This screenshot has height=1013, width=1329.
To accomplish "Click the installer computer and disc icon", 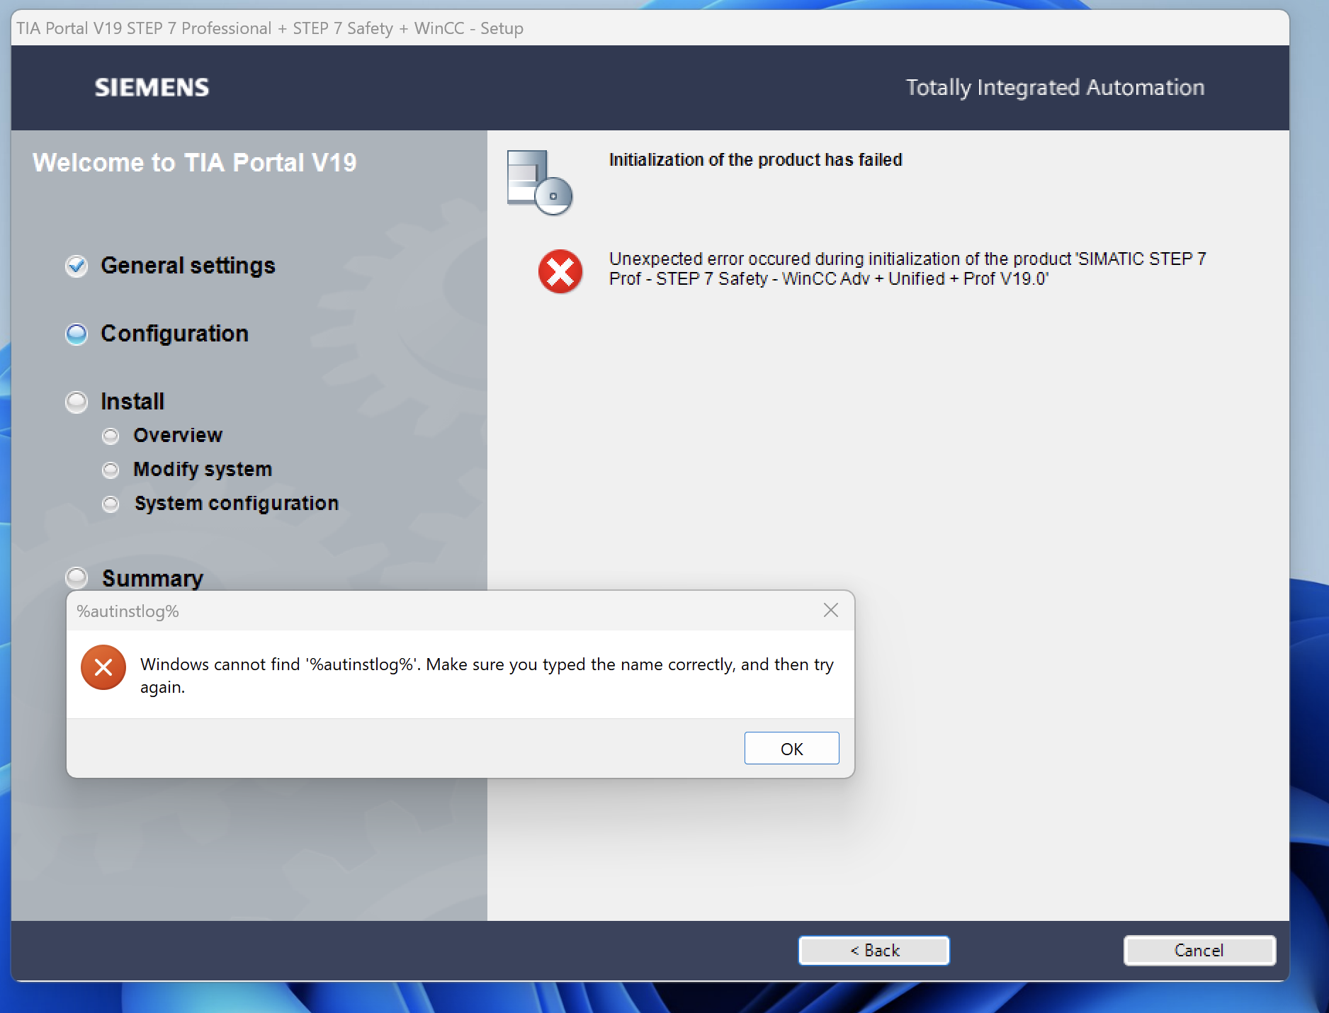I will (x=540, y=182).
